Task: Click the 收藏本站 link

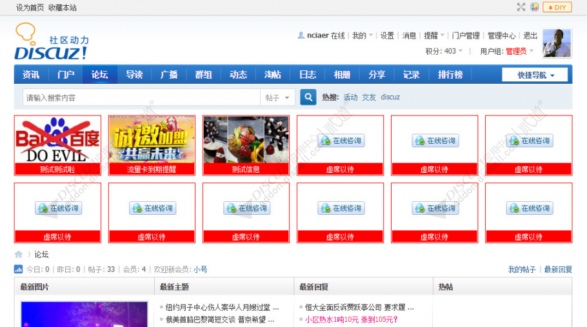Action: pos(62,8)
